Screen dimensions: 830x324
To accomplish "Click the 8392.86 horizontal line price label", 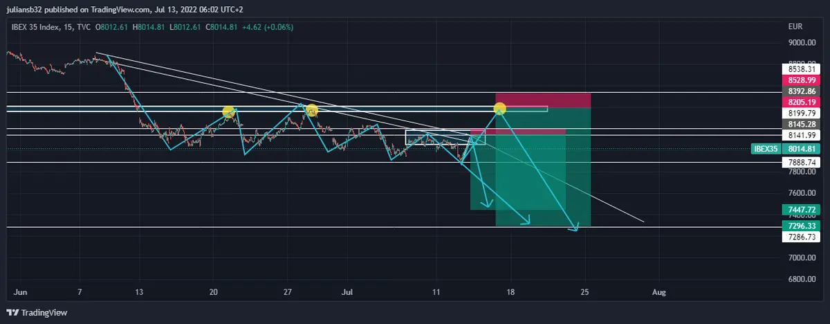I will coord(800,91).
